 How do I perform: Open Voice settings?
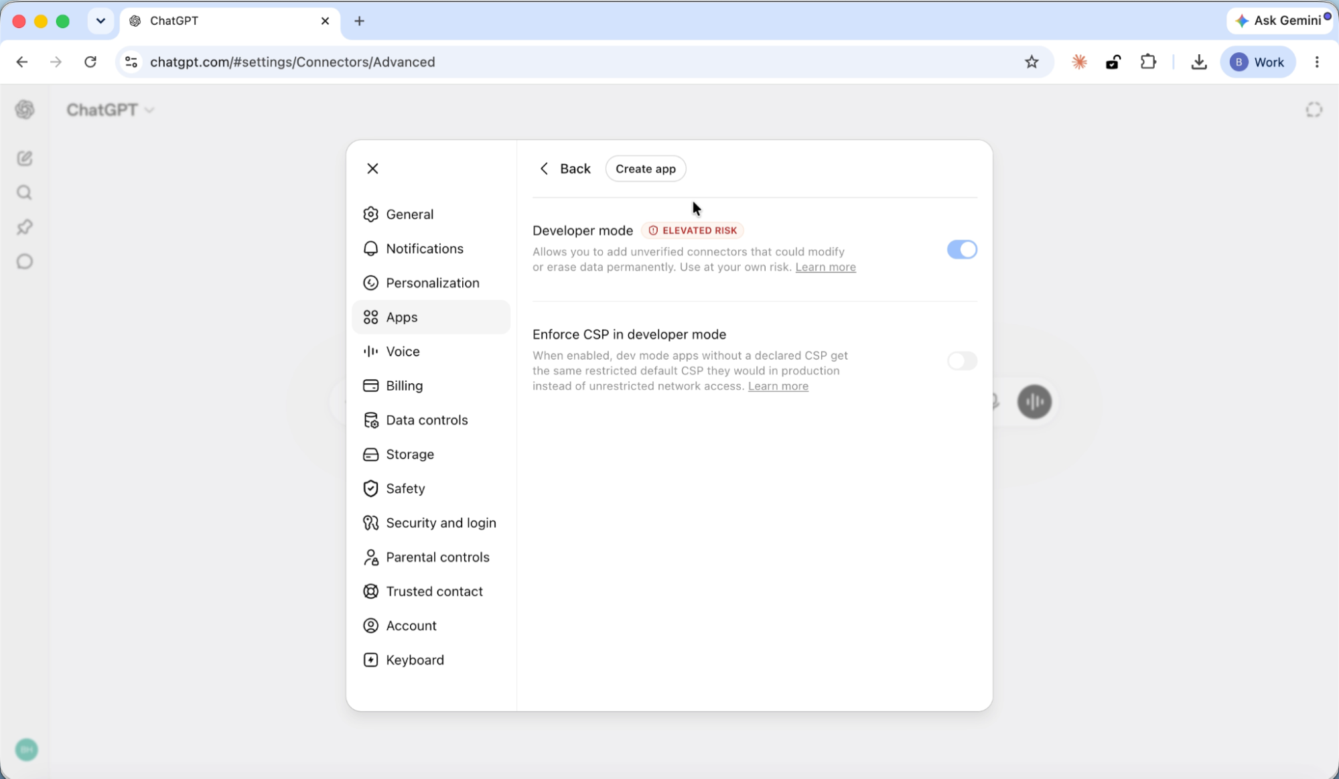point(431,351)
